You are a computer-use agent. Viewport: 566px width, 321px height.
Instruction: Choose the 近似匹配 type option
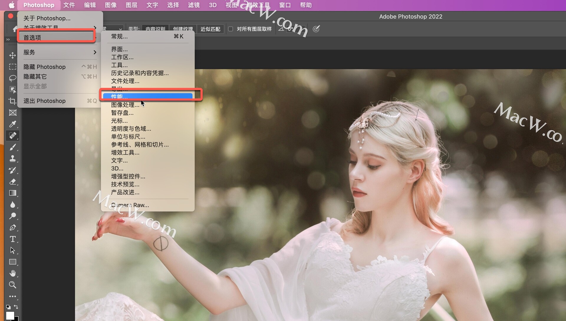(210, 29)
